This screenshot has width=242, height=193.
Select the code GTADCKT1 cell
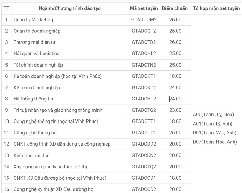[144, 76]
